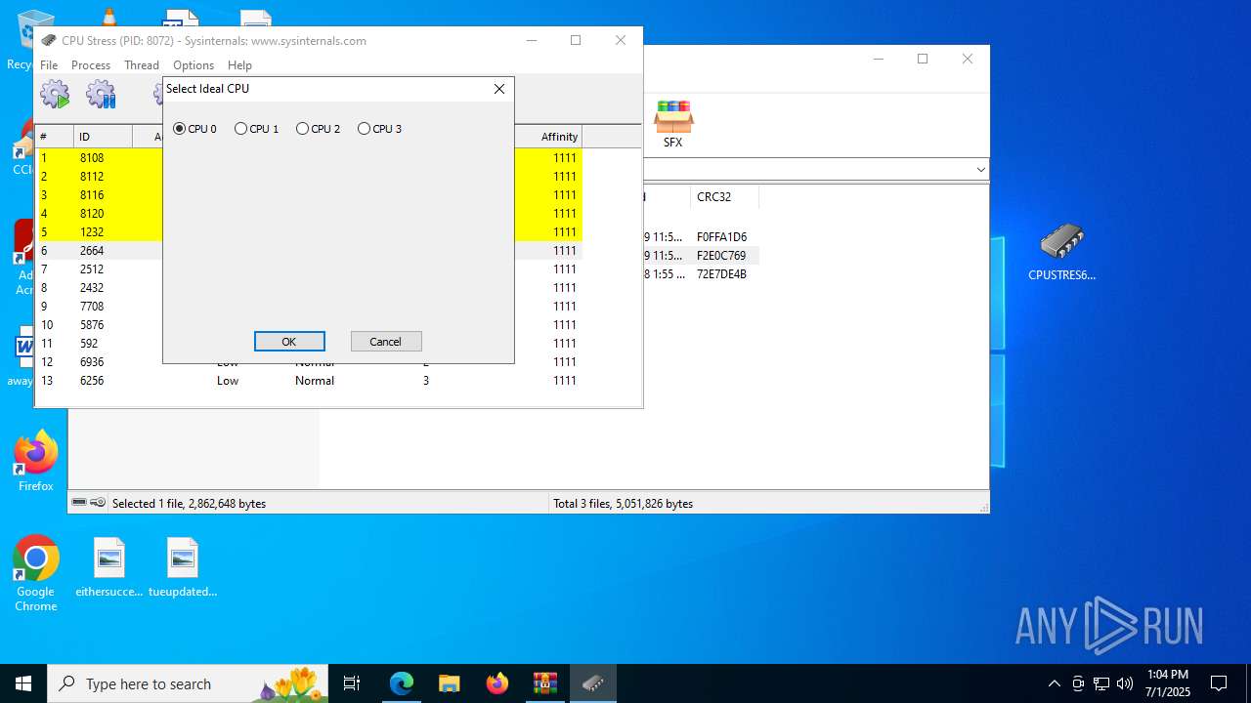Screen dimensions: 1251x703
Task: Click the key icon in WinRAR status bar
Action: coord(98,503)
